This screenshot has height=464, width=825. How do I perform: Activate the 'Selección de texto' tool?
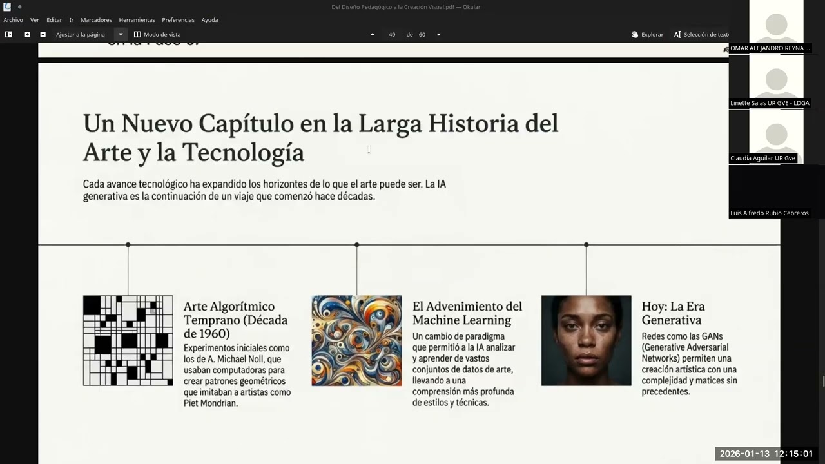[701, 34]
